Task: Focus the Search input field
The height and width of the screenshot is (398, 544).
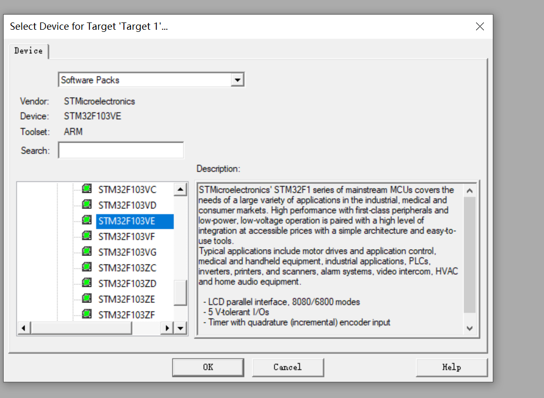Action: (x=121, y=150)
